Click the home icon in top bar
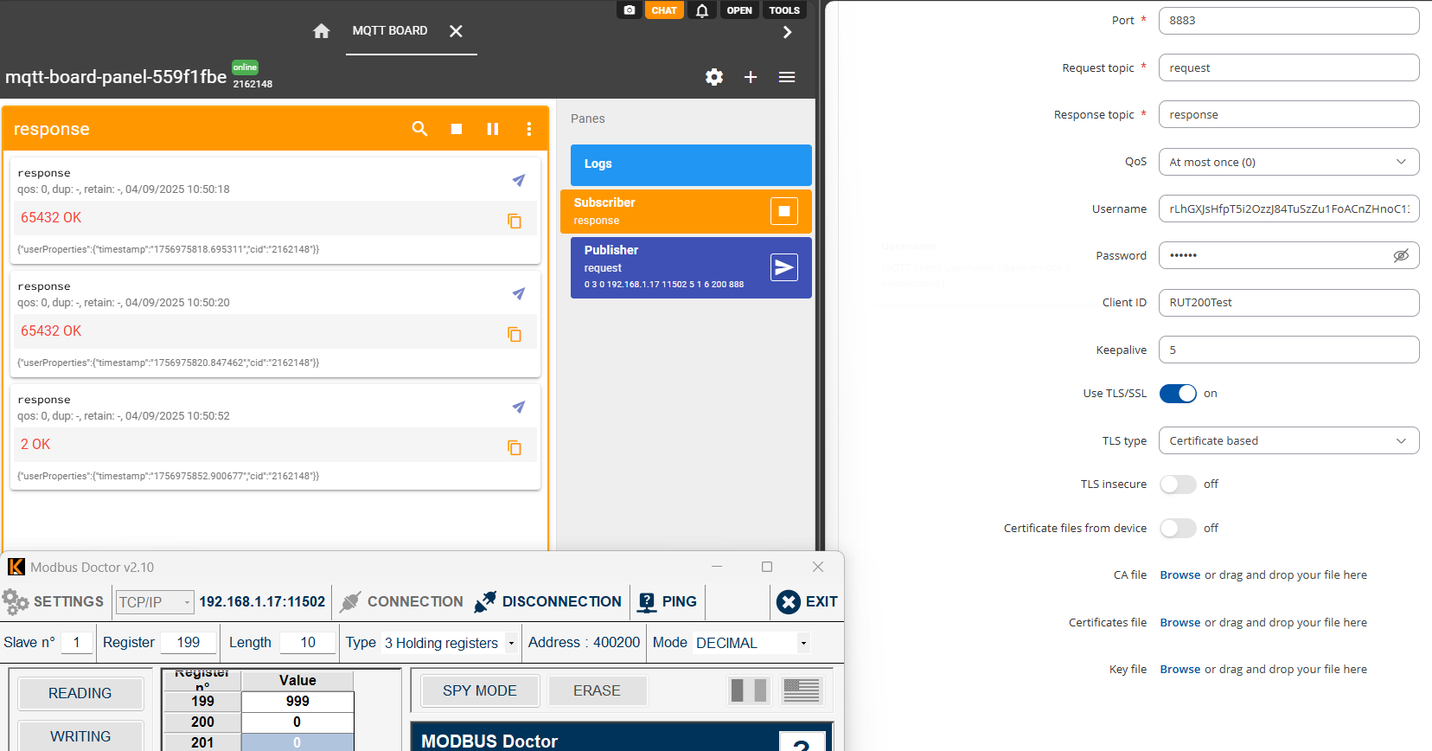Screen dimensions: 1432x751 click(x=322, y=31)
